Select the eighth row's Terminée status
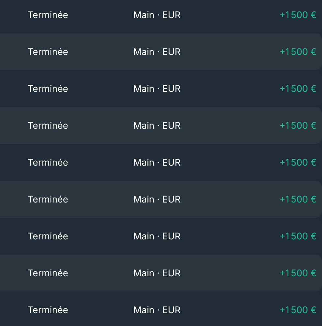The width and height of the screenshot is (322, 326). [48, 273]
